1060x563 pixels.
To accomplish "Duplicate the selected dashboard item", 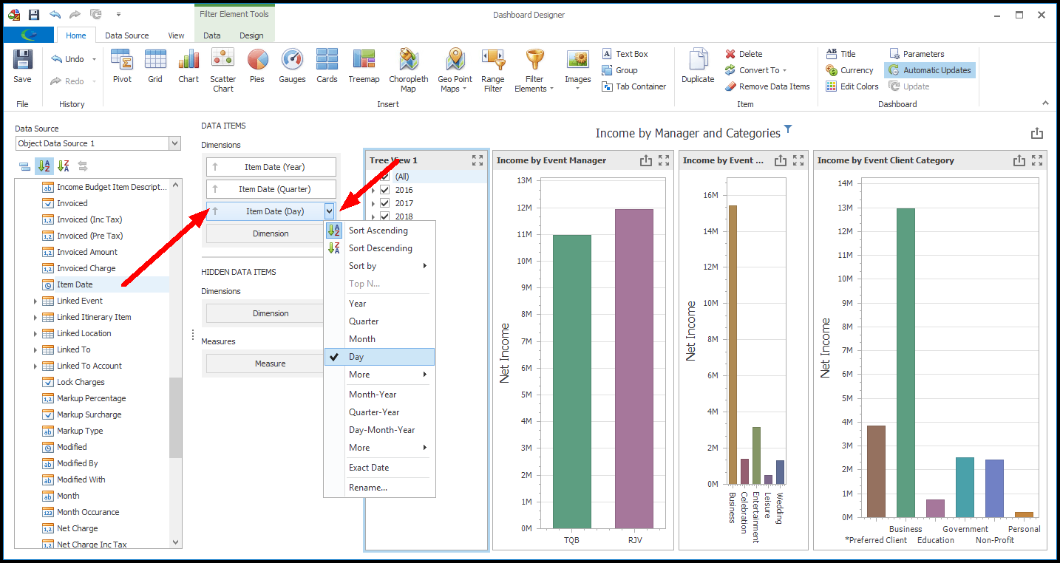I will 698,66.
